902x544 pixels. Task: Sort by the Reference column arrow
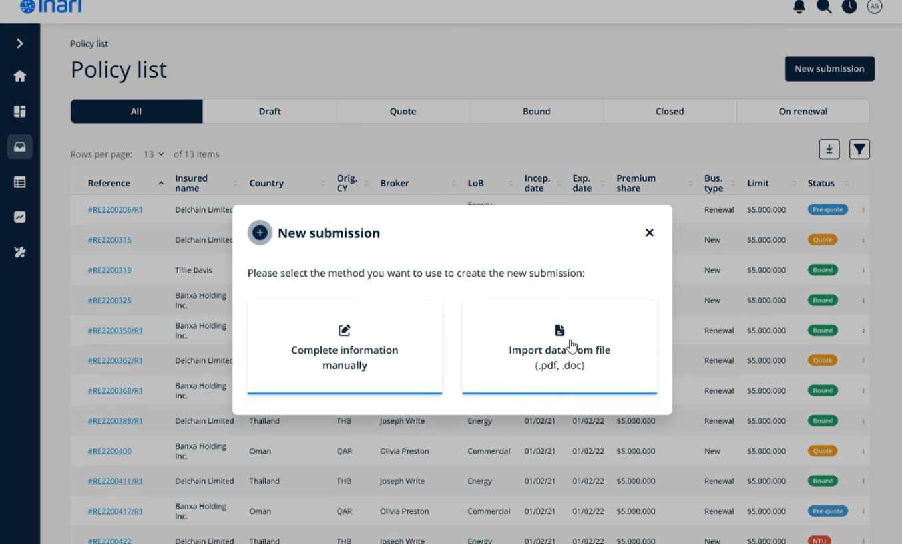point(160,182)
